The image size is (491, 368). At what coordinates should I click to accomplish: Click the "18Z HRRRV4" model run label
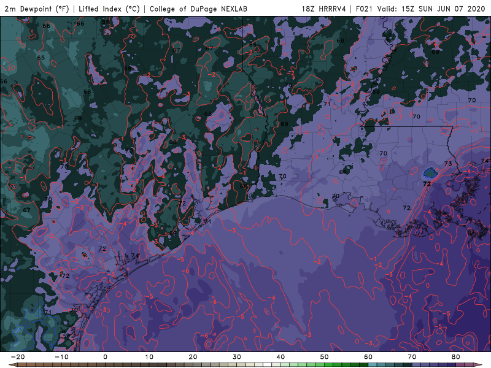click(324, 9)
